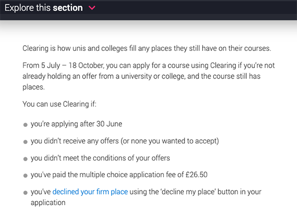
Task: Click bullet beside 'you didn't meet the conditions'
Action: [26, 159]
